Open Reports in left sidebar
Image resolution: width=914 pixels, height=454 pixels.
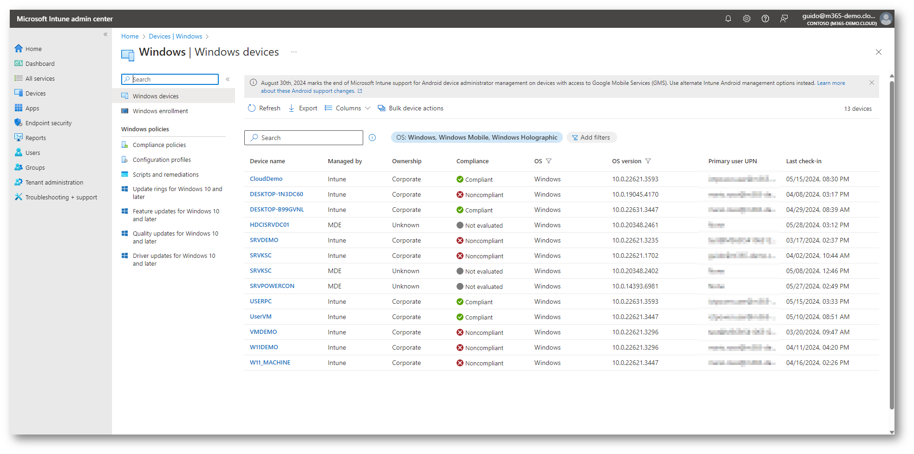click(x=35, y=138)
